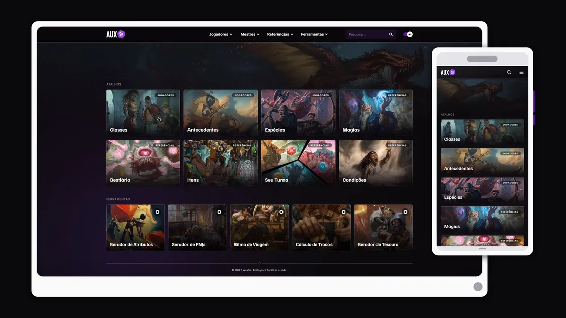Select the Seu Turno reference card
Image resolution: width=566 pixels, height=318 pixels.
coord(298,163)
